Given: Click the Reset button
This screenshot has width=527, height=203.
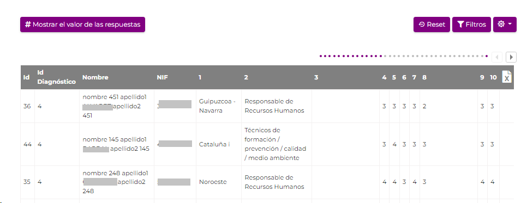Looking at the screenshot, I should click(x=432, y=24).
